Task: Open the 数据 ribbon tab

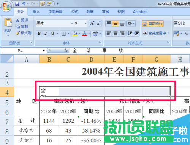Action: point(90,12)
